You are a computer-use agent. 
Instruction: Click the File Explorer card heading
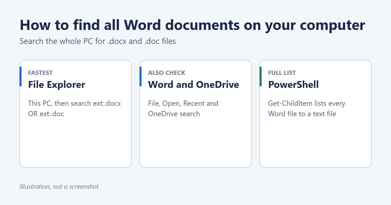point(57,85)
